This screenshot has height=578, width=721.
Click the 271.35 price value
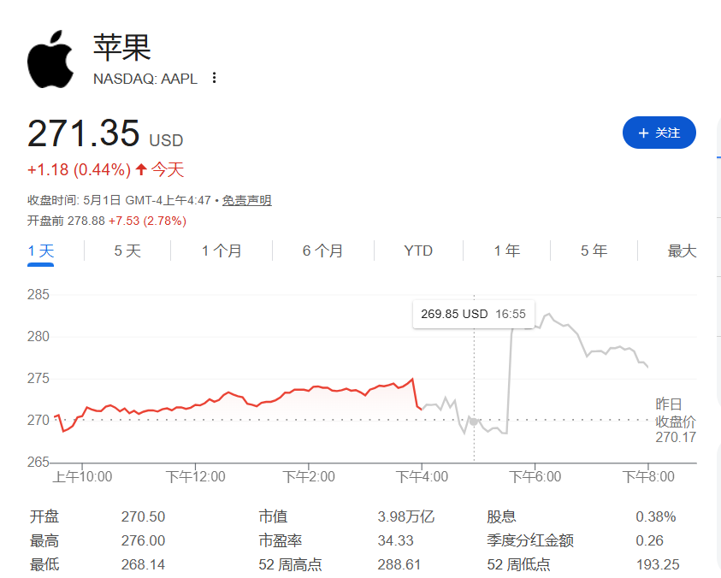83,133
